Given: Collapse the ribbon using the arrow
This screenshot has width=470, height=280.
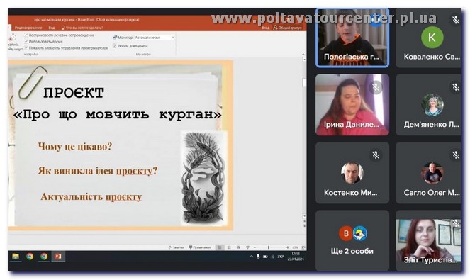Looking at the screenshot, I should tap(303, 55).
